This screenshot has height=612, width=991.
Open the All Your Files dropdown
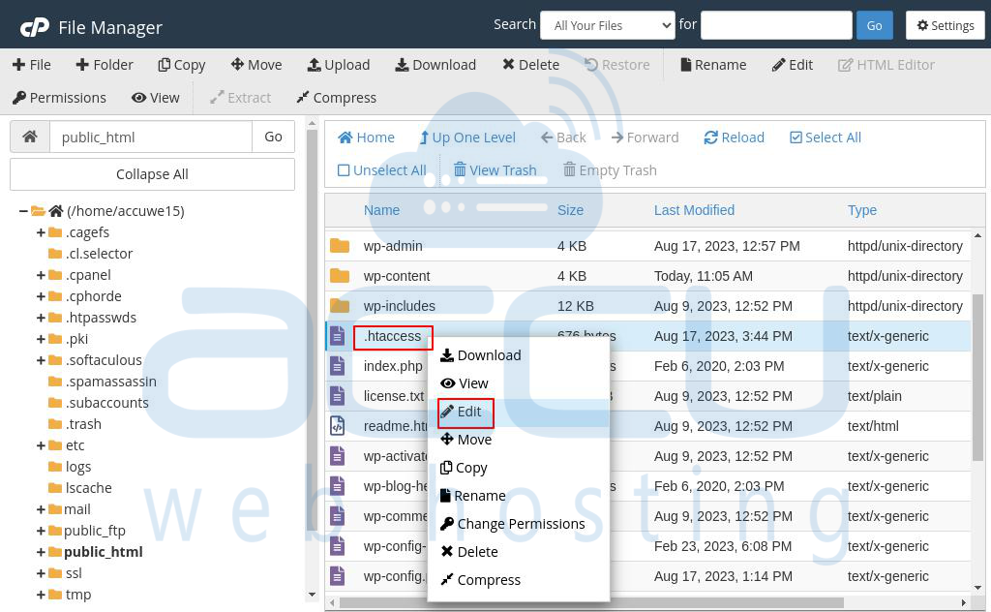pos(608,25)
